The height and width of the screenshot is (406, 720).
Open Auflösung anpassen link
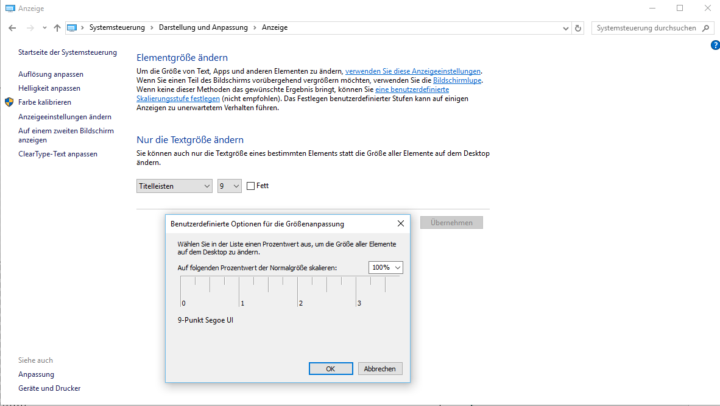(x=51, y=74)
